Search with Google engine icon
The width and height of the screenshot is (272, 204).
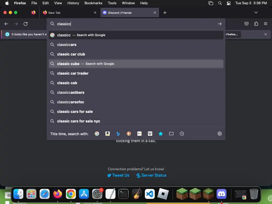coord(97,134)
